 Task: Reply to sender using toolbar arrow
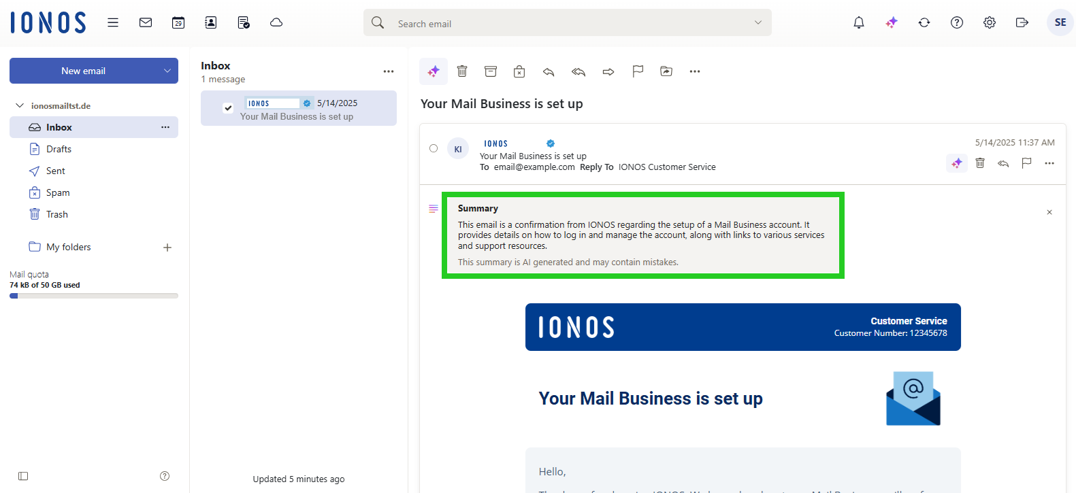point(549,71)
